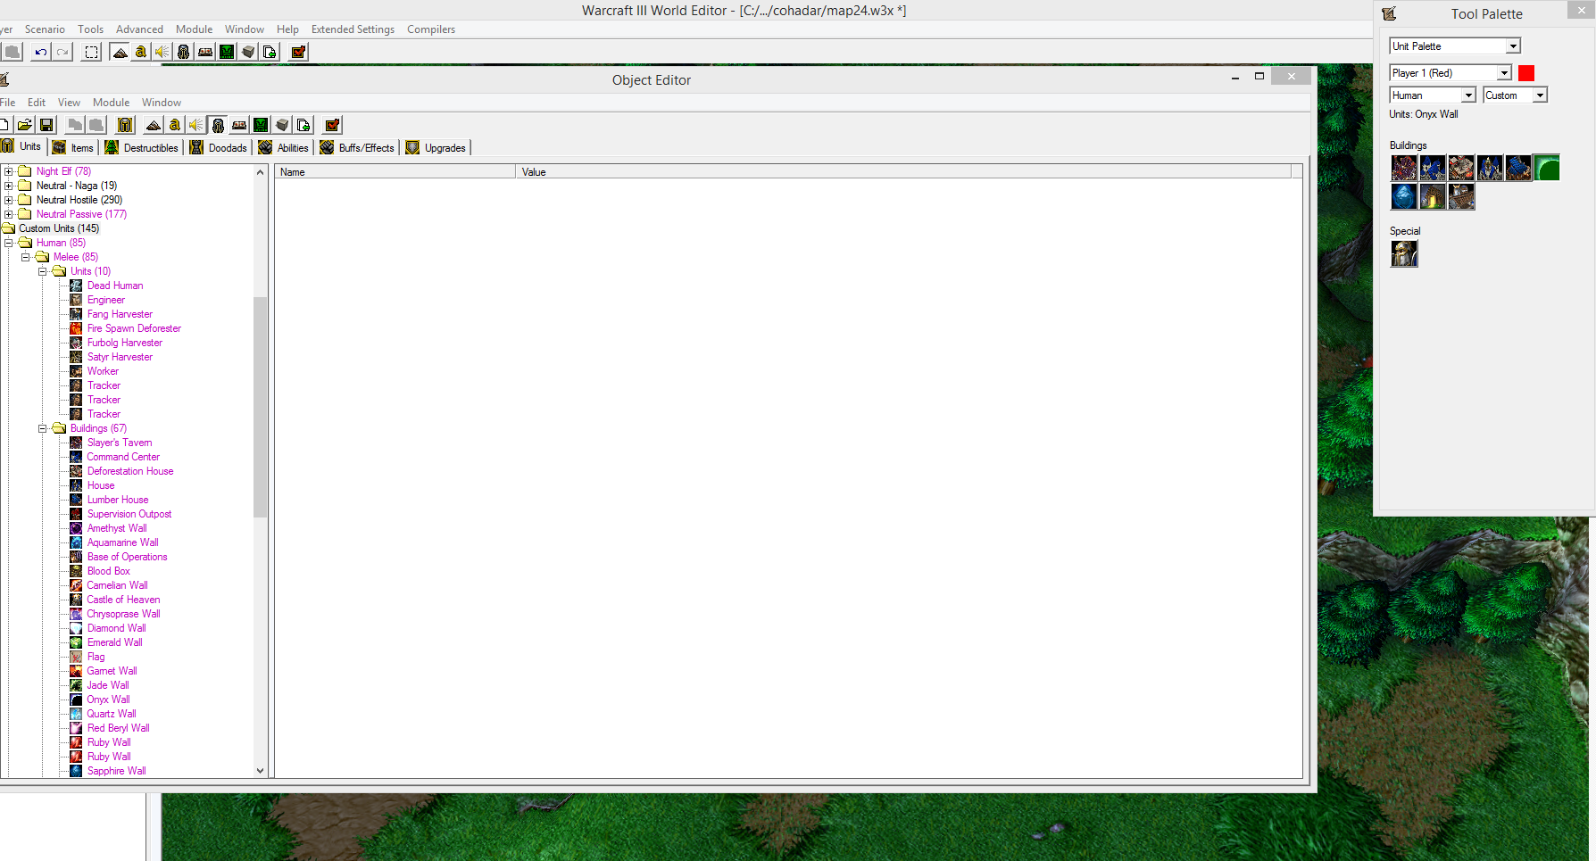Activate the selection brush in the main toolbar

(x=91, y=52)
